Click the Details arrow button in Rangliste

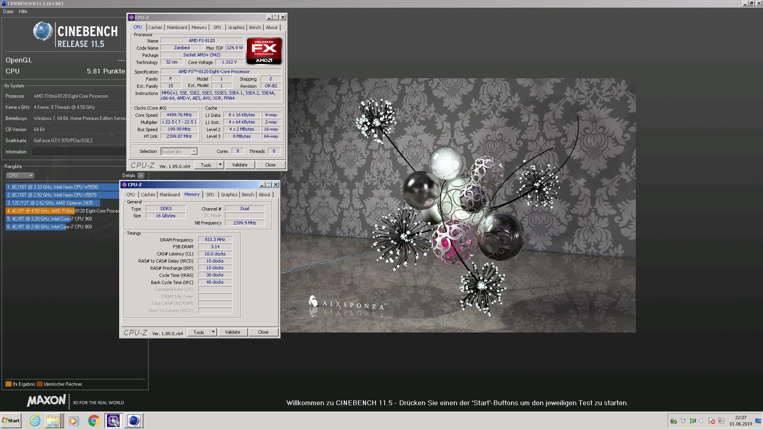click(141, 176)
